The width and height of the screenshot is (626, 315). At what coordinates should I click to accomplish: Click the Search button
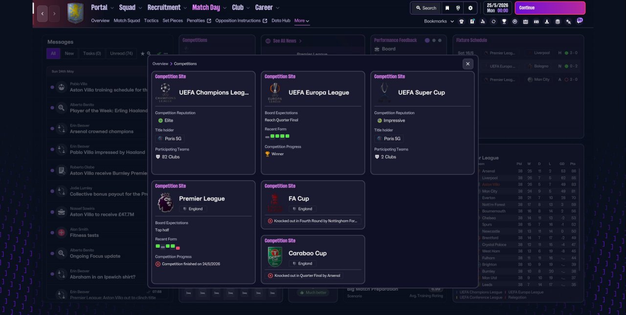(426, 8)
